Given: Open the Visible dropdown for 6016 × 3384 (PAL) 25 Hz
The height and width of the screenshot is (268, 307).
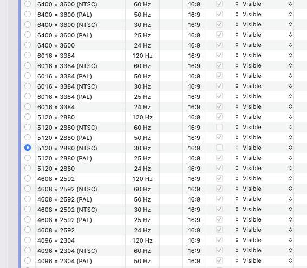Looking at the screenshot, I should pos(267,96).
